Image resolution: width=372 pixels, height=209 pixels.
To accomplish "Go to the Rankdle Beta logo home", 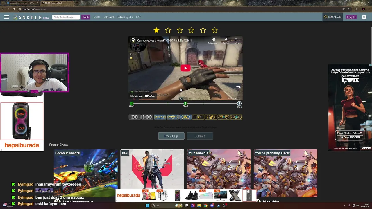I will (x=31, y=17).
